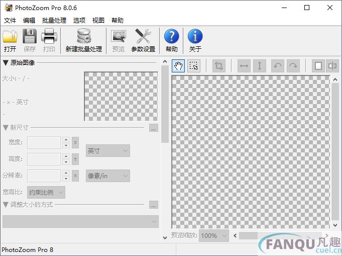Click the 宽度 input field
This screenshot has width=342, height=256.
(x=44, y=143)
